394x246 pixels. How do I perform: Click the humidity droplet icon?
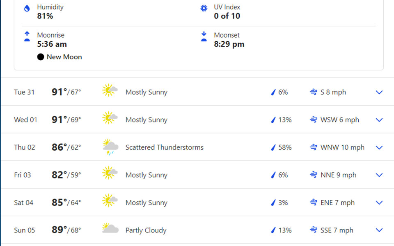coord(27,8)
